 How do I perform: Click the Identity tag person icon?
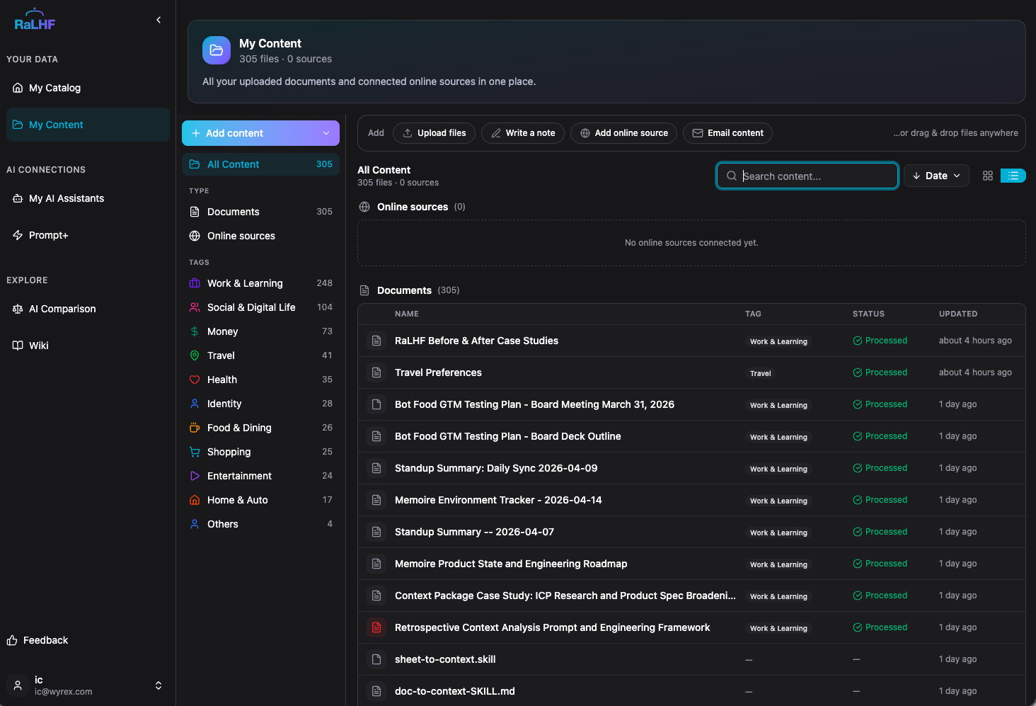195,404
